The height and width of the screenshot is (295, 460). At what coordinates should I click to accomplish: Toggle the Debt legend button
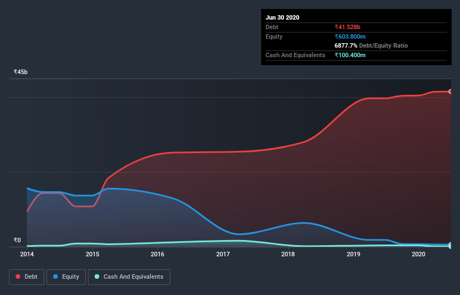(27, 277)
